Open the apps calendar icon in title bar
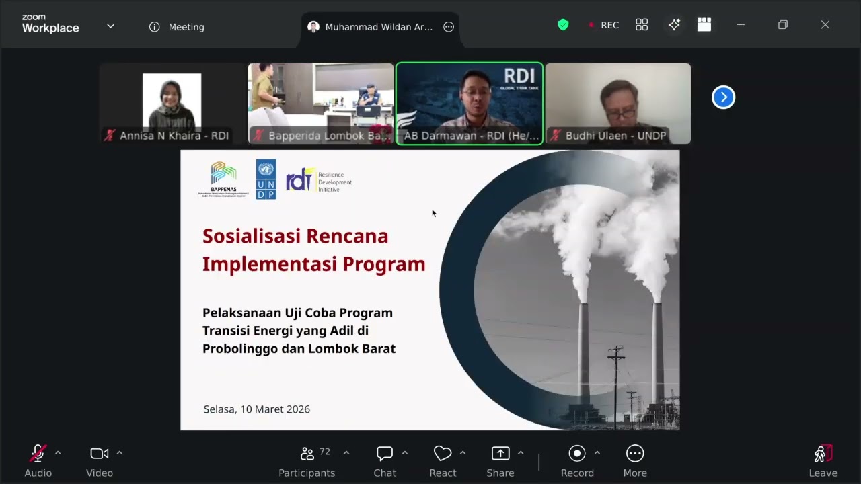The image size is (861, 484). pos(704,25)
